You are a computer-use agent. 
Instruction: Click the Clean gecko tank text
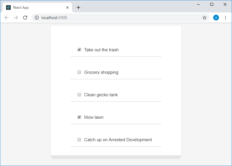(x=101, y=95)
